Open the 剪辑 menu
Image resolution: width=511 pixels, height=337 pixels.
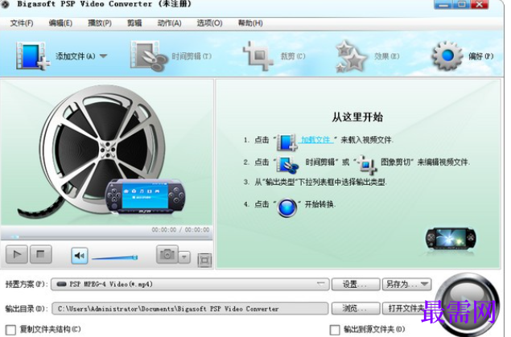point(134,23)
